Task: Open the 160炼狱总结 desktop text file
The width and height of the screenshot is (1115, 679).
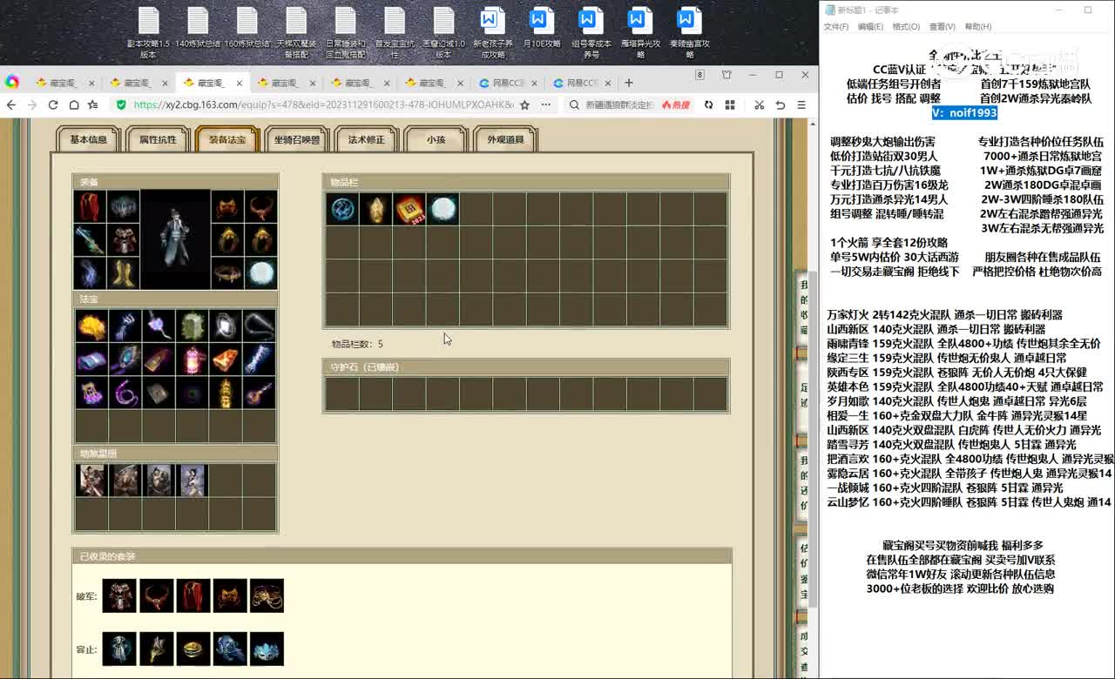Action: pos(247,29)
